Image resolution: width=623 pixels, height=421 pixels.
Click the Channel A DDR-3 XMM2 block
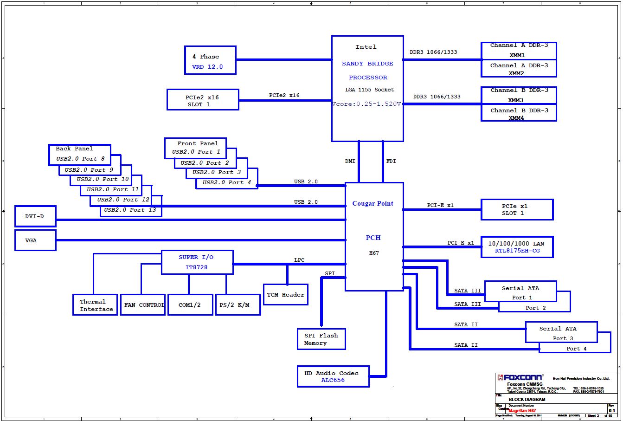tap(519, 69)
